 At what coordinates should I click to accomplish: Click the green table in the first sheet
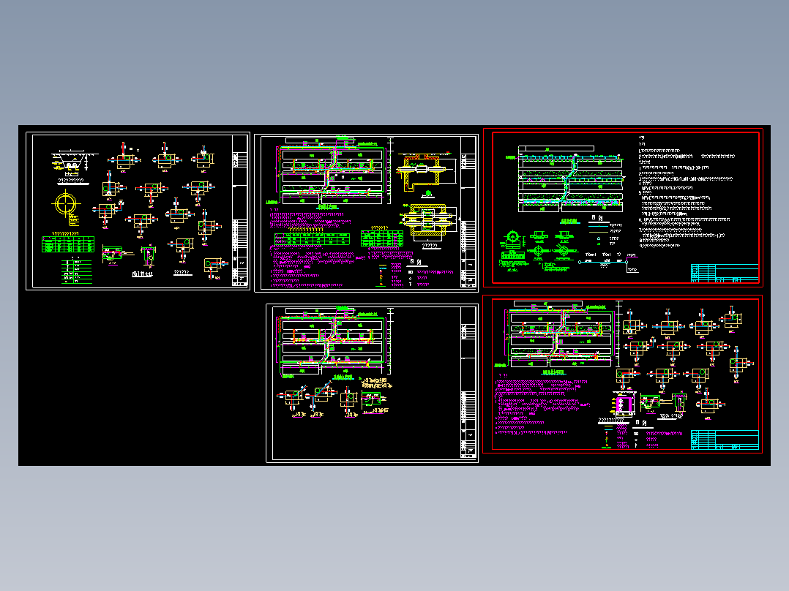[x=68, y=244]
